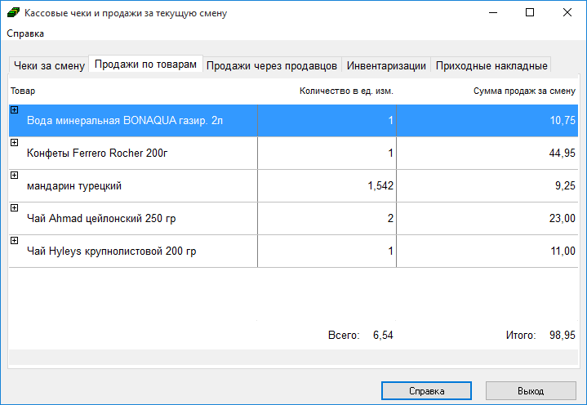Expand the Чай Ahmad цейлонский row

point(14,208)
